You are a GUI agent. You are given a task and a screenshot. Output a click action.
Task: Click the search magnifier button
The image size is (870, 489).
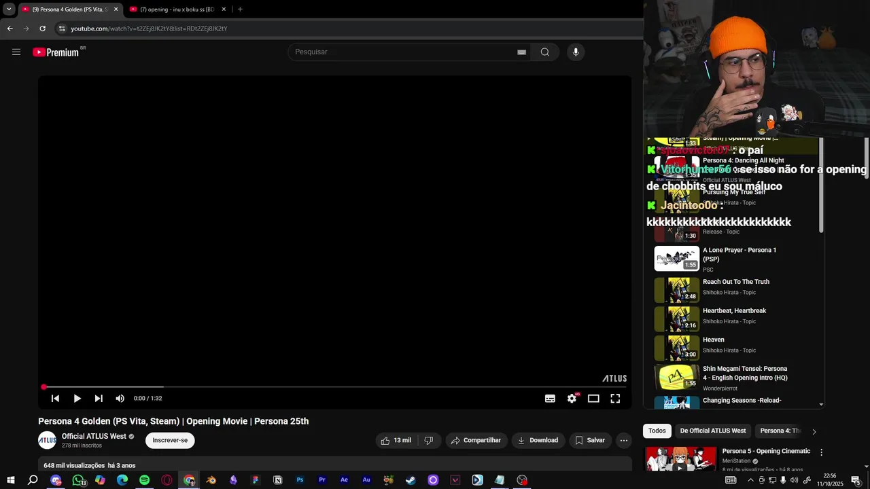point(545,52)
